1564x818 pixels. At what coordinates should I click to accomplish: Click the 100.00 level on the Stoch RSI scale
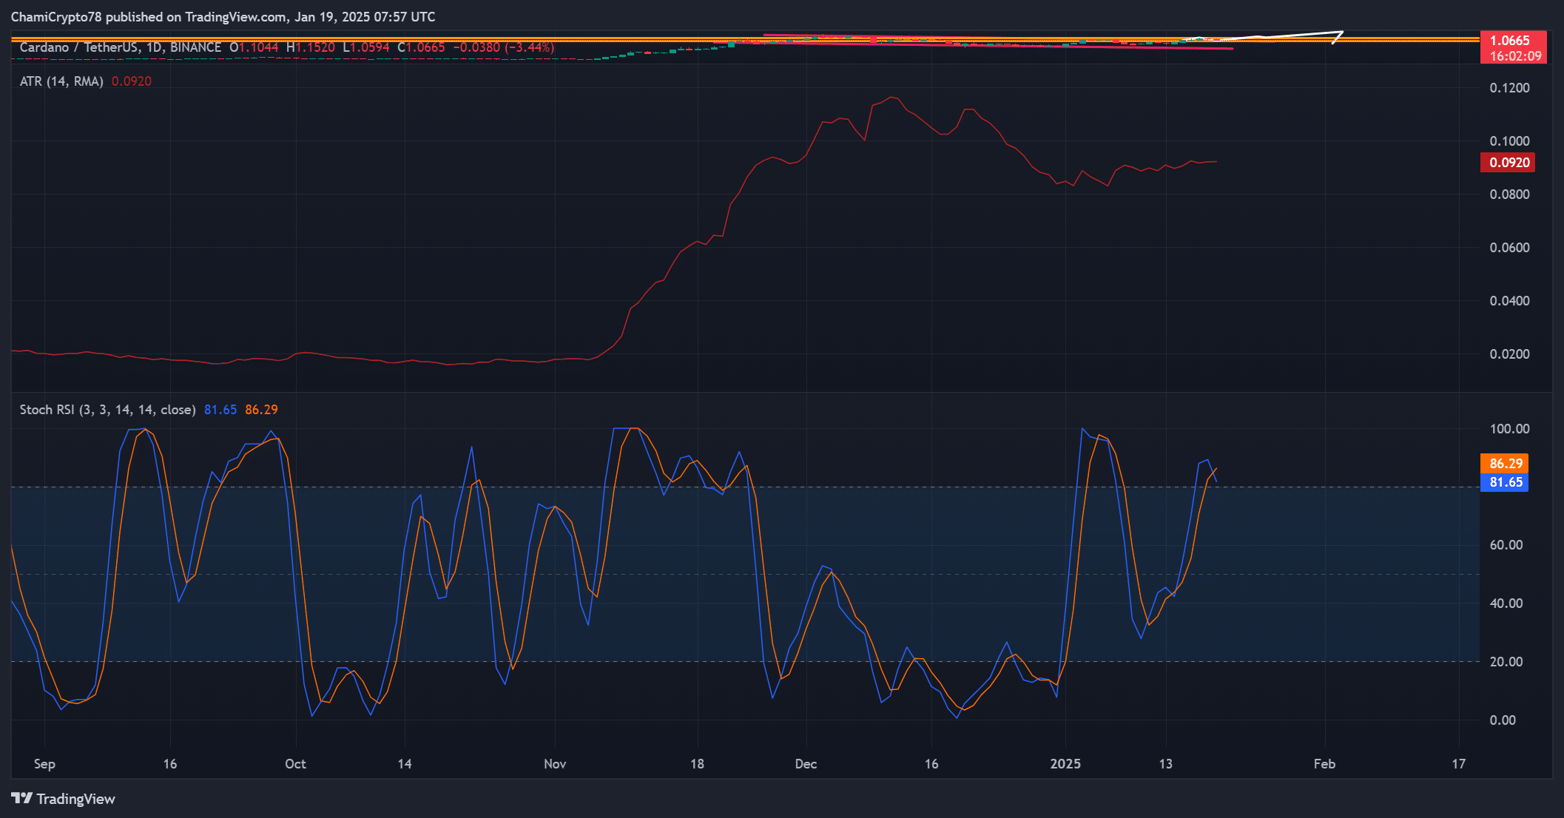[x=1509, y=429]
